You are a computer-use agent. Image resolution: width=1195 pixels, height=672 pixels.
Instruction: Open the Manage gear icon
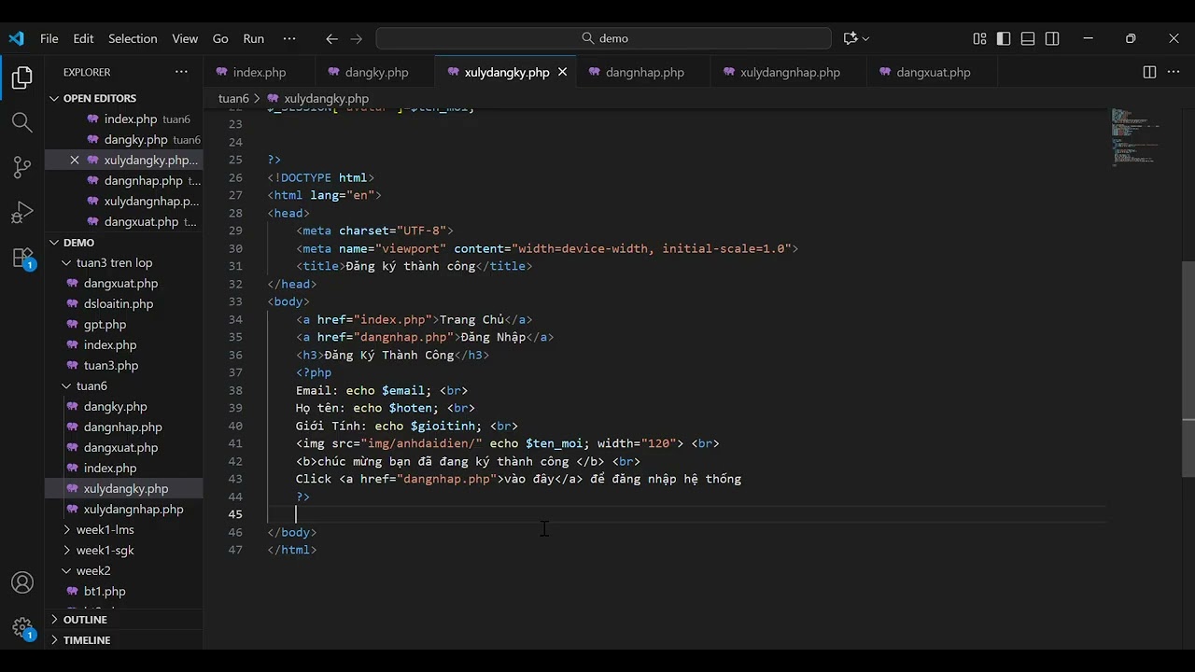click(x=22, y=627)
